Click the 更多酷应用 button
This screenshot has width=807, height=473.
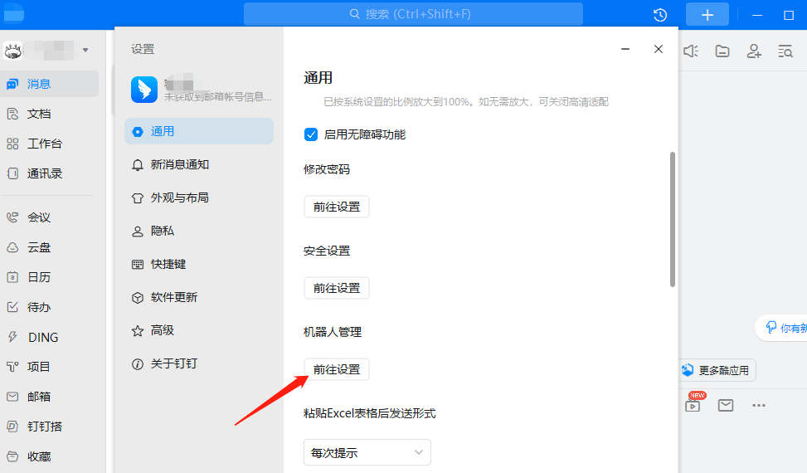(x=717, y=370)
